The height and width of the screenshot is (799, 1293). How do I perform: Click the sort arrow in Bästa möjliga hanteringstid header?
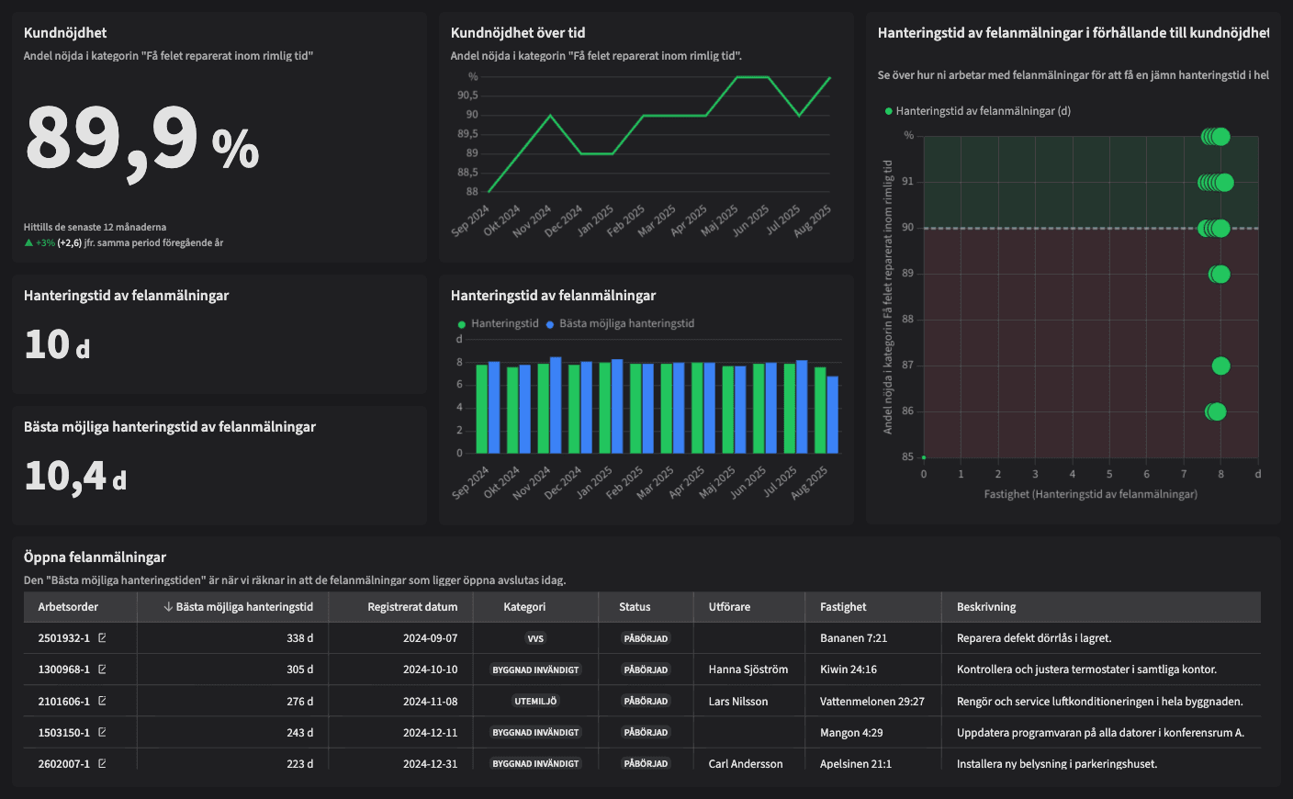tap(168, 607)
